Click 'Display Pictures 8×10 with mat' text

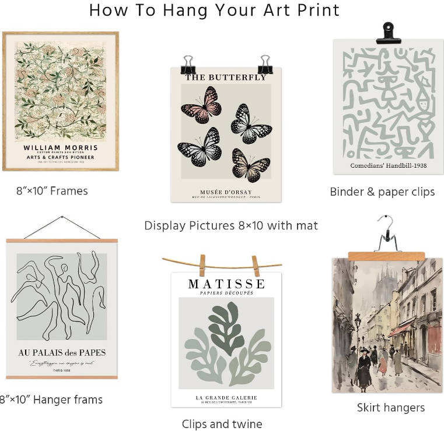[231, 225]
